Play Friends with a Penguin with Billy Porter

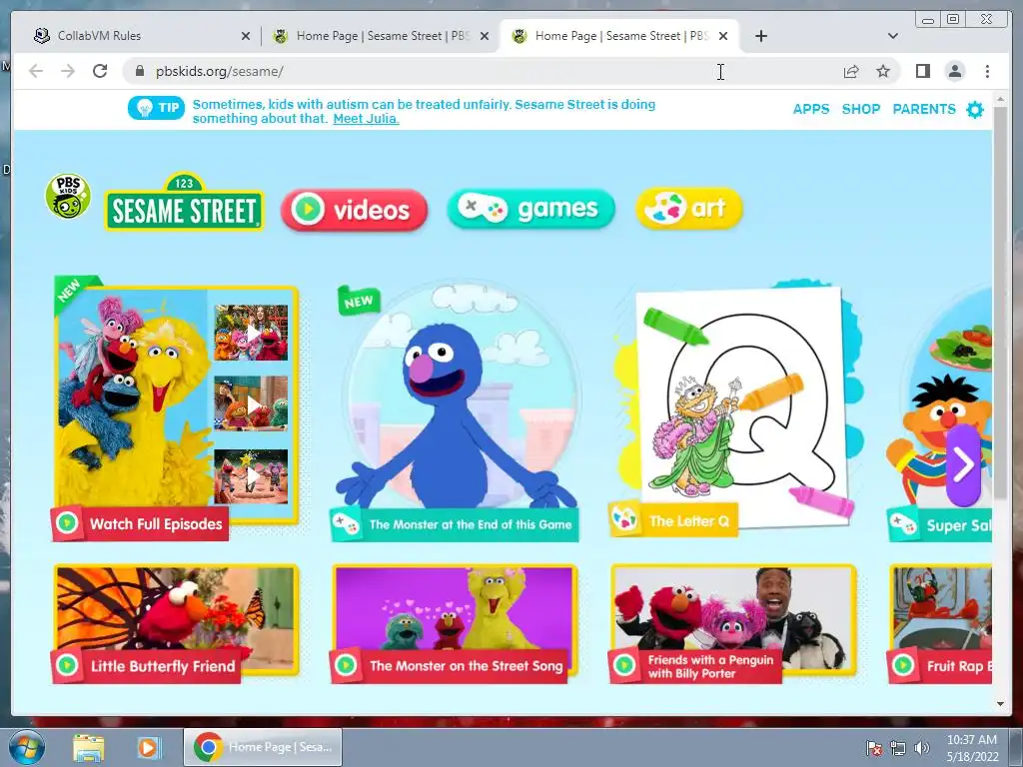(732, 623)
